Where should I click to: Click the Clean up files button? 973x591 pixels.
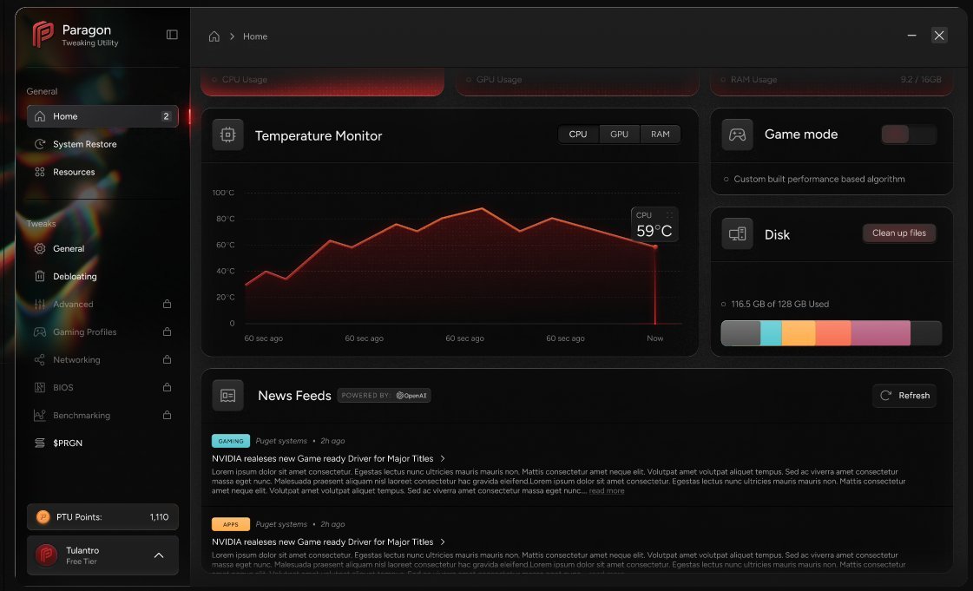click(x=899, y=233)
